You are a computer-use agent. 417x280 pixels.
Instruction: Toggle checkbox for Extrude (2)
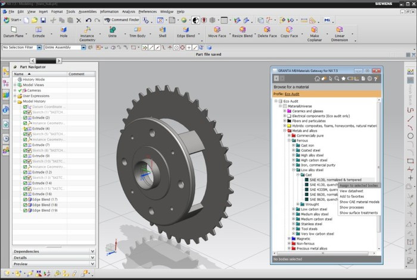coord(25,118)
